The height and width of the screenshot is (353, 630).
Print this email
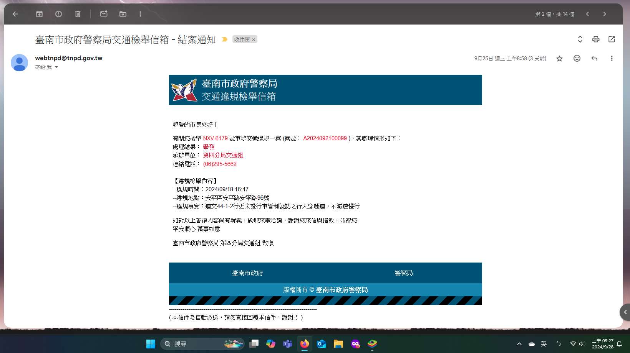(596, 39)
